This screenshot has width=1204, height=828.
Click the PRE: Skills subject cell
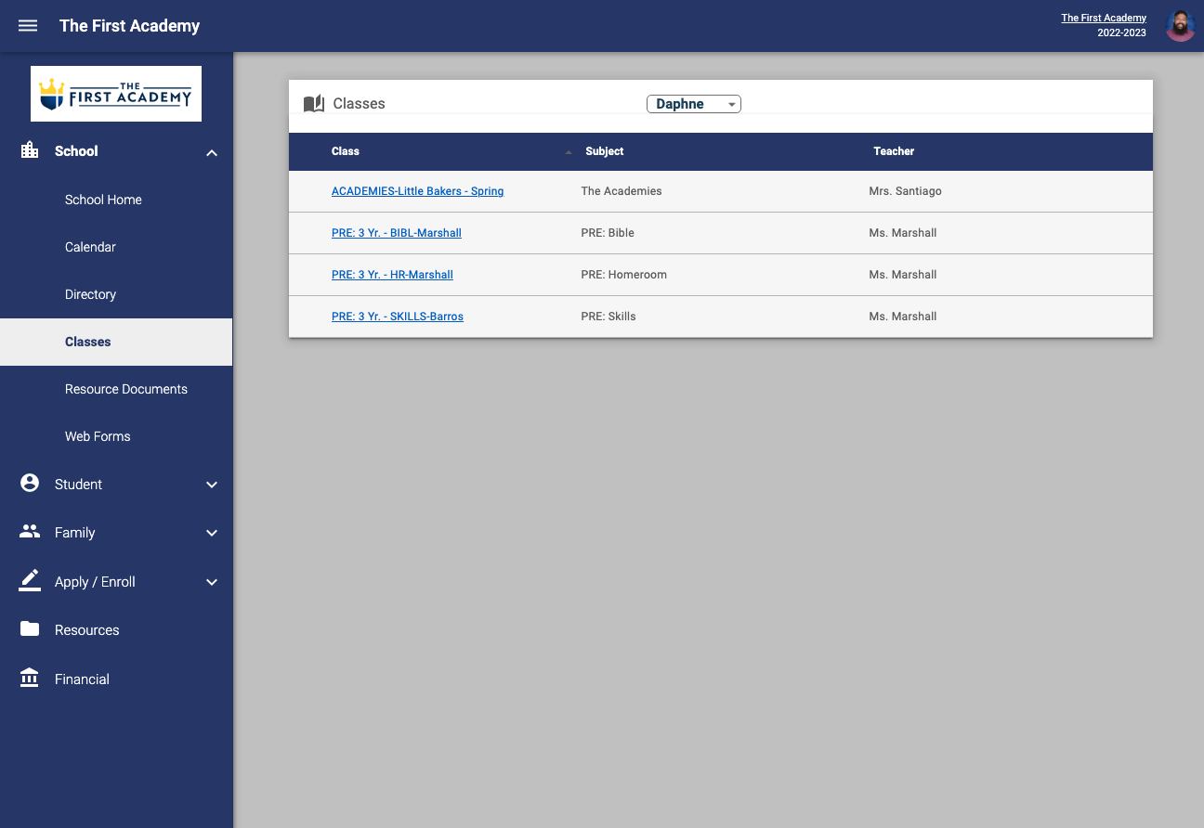coord(609,317)
